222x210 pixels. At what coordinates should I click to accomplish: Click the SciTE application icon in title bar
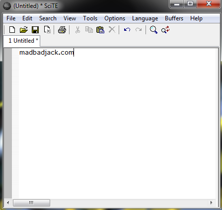click(x=7, y=6)
